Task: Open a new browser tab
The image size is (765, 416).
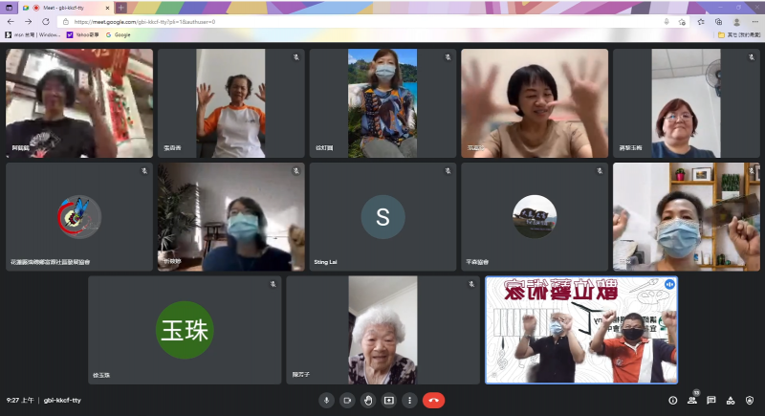Action: (x=121, y=8)
